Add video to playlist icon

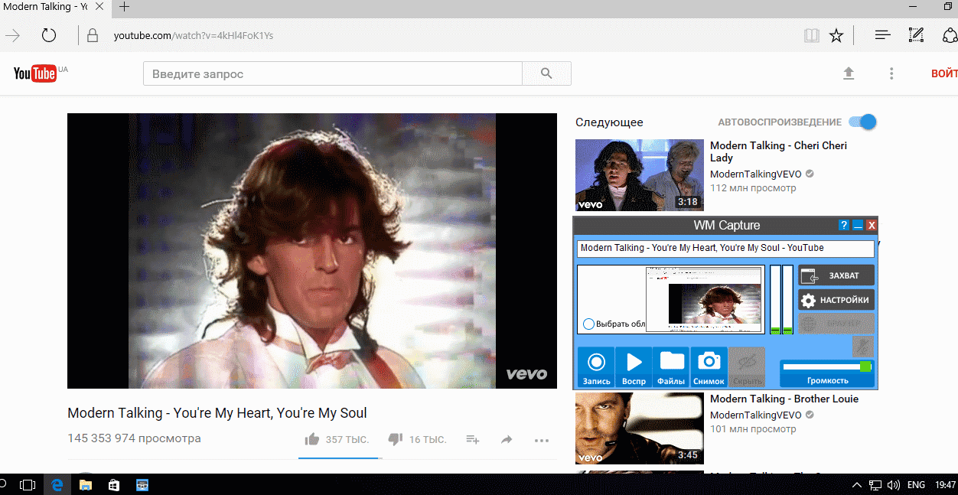point(473,439)
